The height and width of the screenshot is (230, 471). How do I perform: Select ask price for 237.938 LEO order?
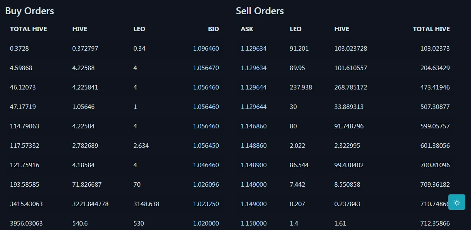(x=254, y=87)
